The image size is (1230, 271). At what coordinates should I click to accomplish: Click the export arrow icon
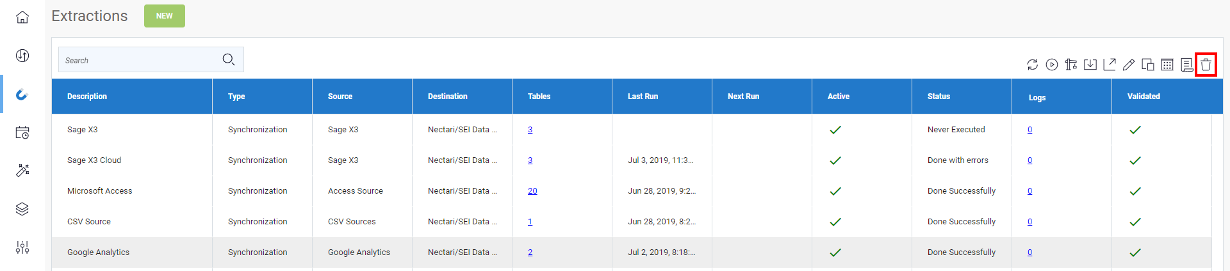(1110, 65)
